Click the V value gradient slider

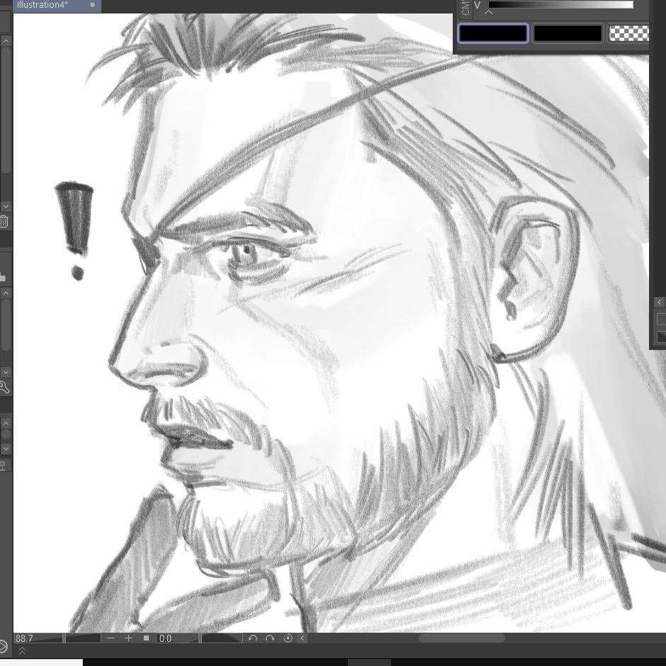point(560,5)
